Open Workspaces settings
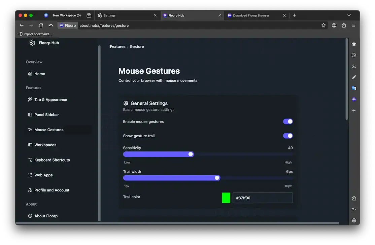Viewport: 375px width, 245px height. coord(45,145)
